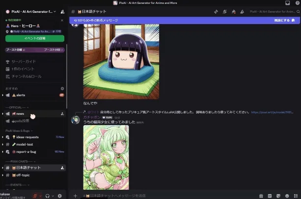
Task: Select the model-test channel
Action: coord(35,145)
